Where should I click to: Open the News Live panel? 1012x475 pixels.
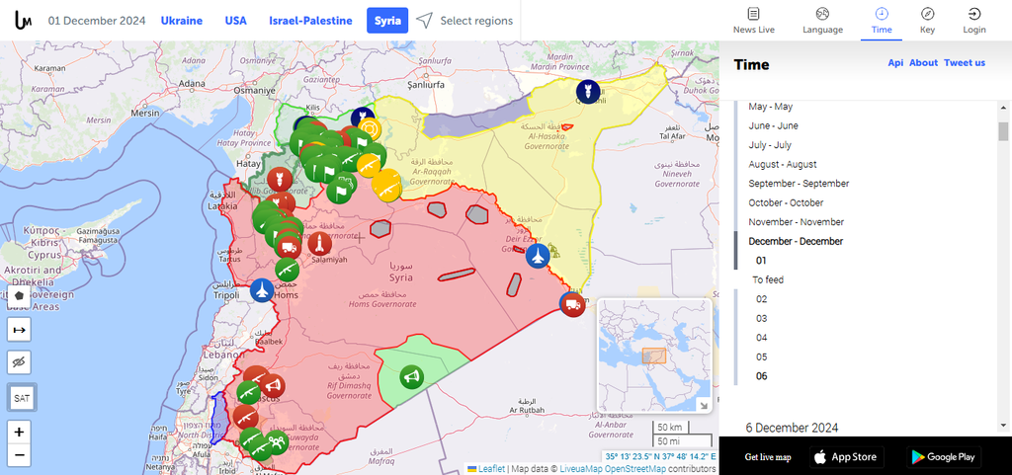pyautogui.click(x=753, y=20)
